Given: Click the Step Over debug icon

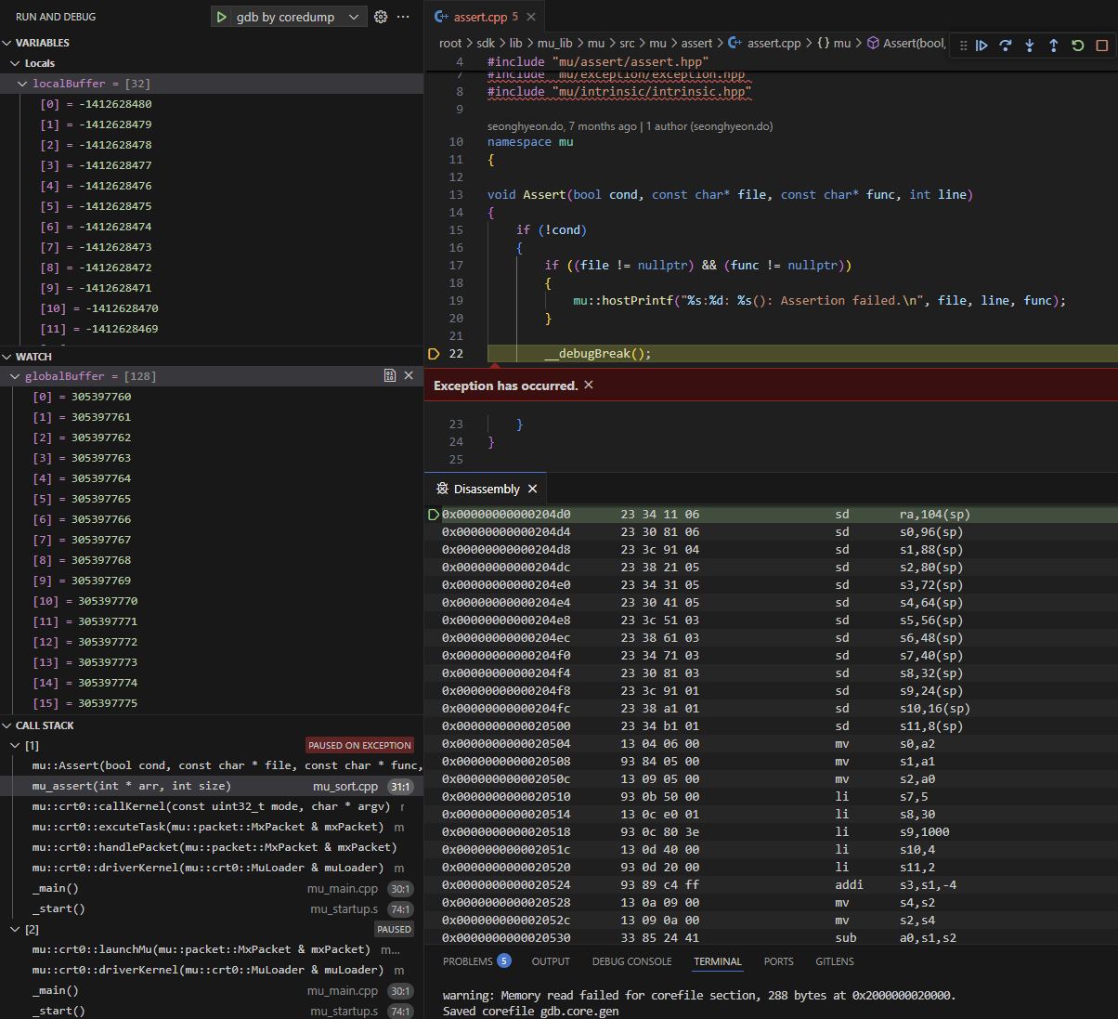Looking at the screenshot, I should (x=1006, y=46).
